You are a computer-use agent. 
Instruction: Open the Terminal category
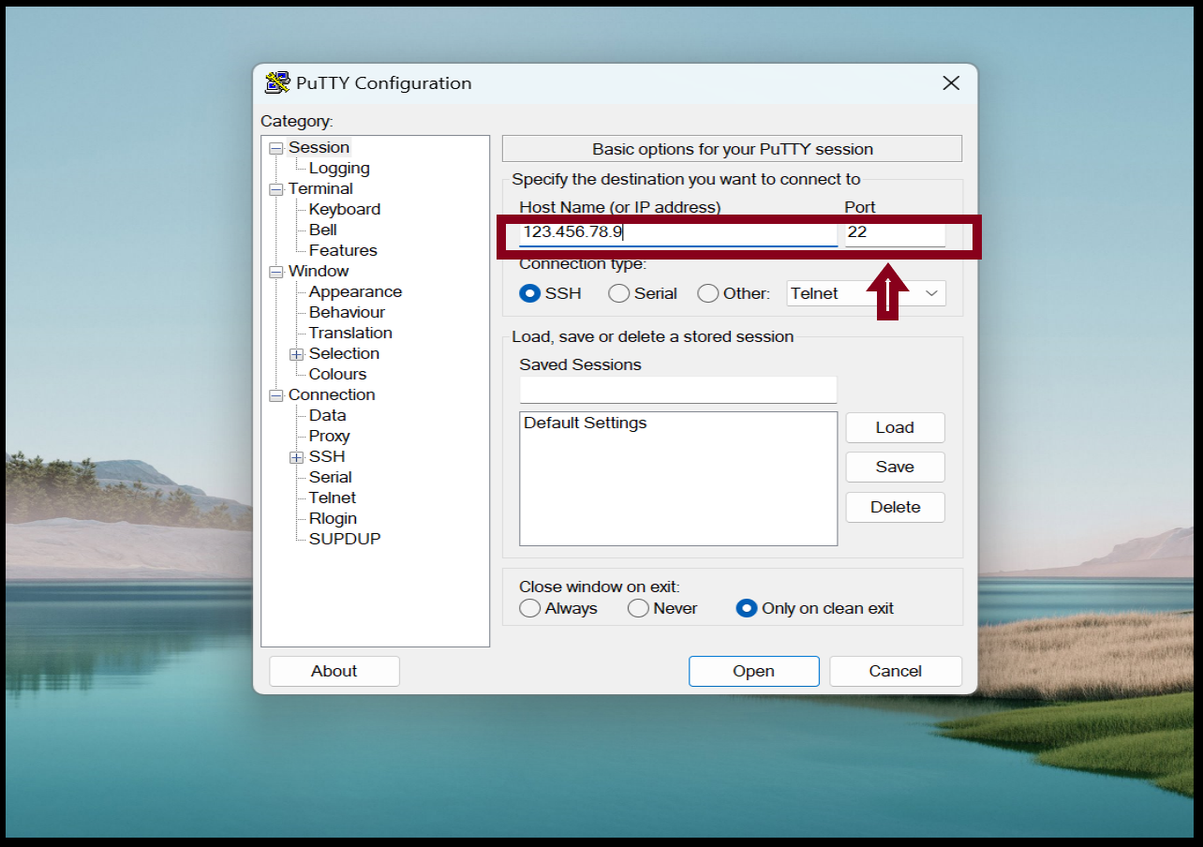point(320,188)
